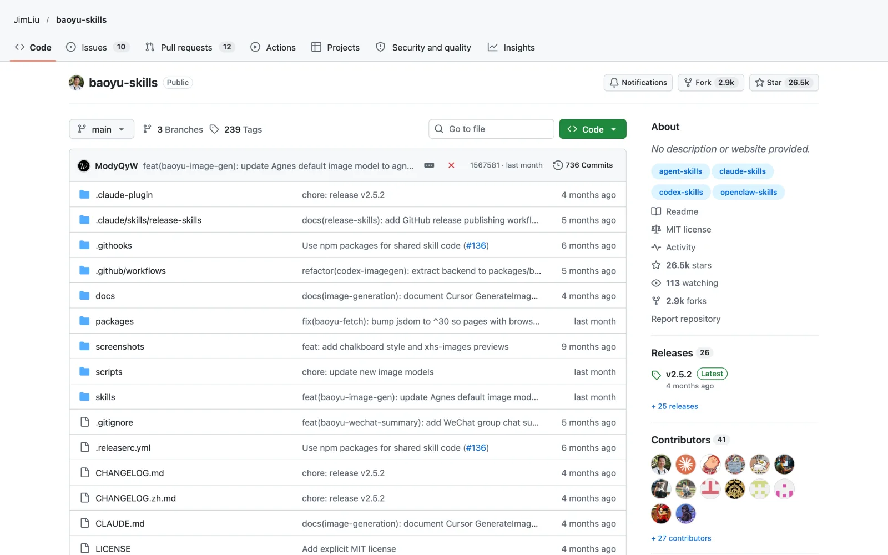Open the 239 Tags link
Viewport: 888px width, 555px height.
point(236,129)
